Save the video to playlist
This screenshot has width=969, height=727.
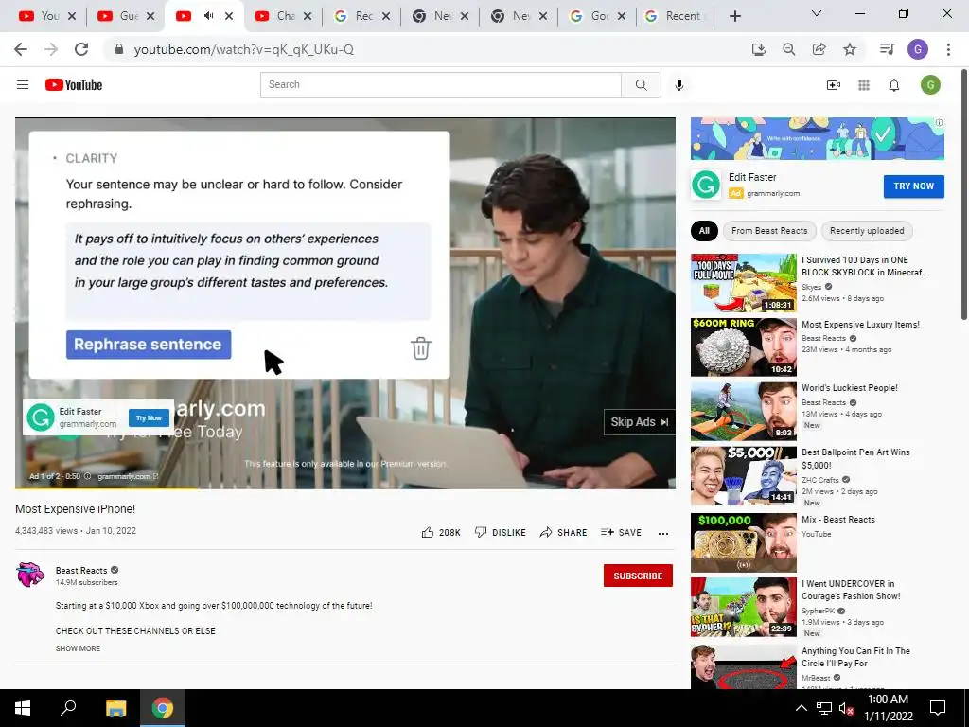pos(621,532)
